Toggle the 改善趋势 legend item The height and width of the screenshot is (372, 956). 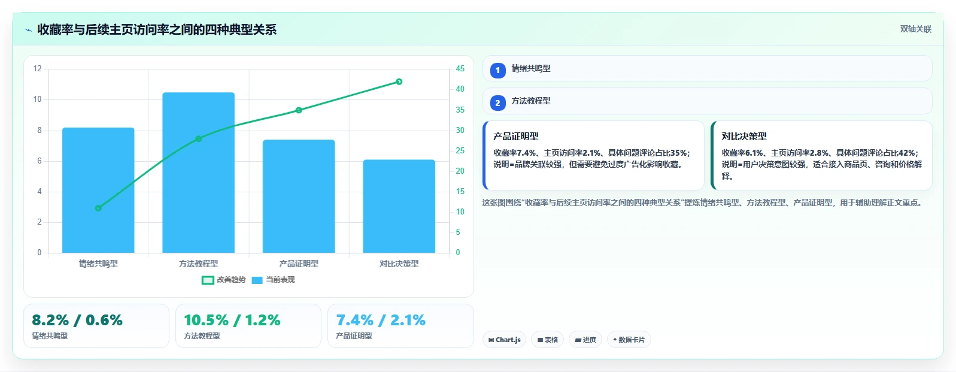[224, 280]
